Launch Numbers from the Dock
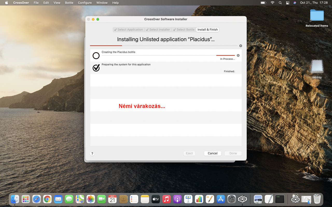 (x=199, y=199)
